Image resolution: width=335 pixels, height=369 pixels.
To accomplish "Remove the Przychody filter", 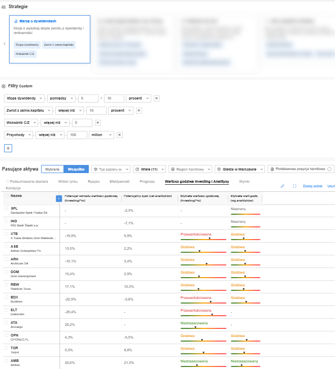I will point(120,135).
